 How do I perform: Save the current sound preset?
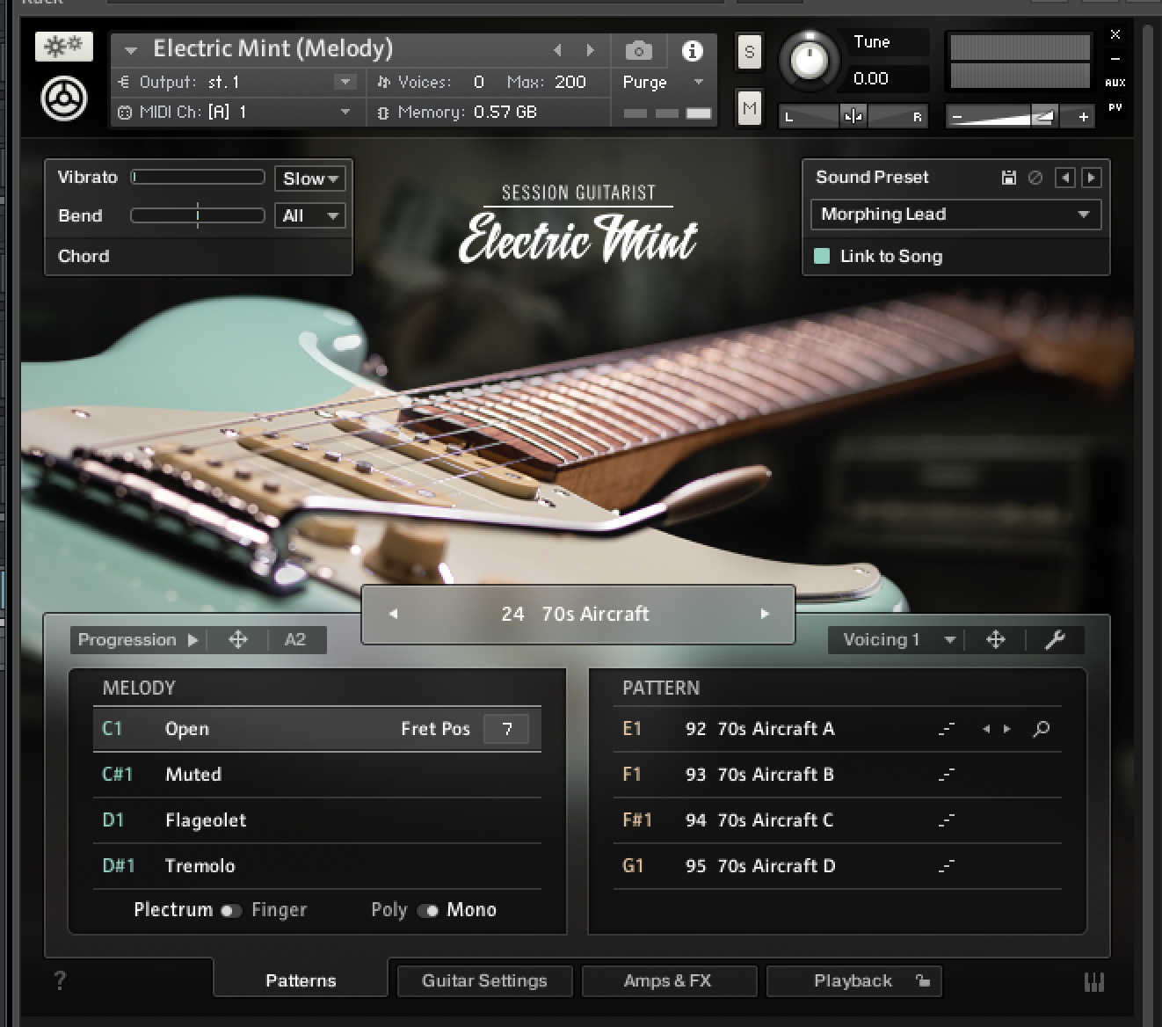tap(1009, 178)
